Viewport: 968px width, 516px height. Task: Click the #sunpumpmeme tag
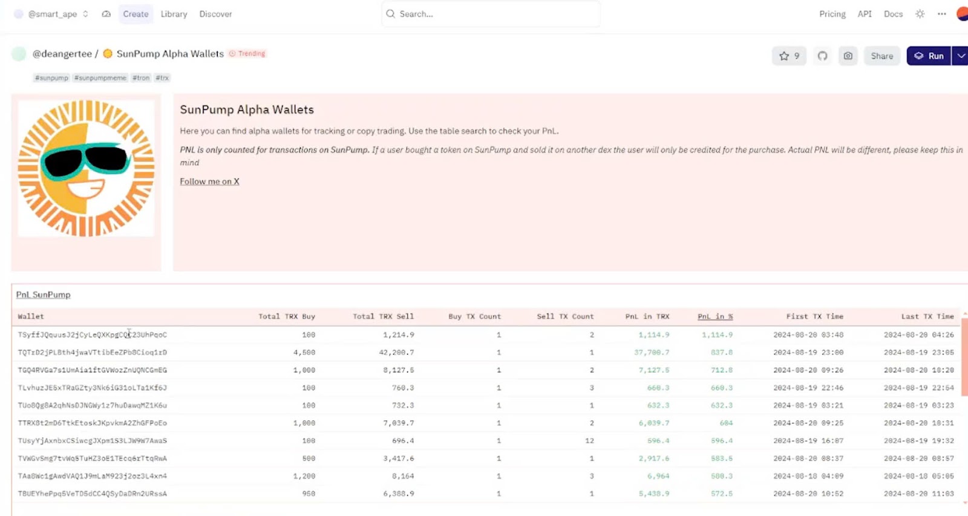[x=100, y=78]
